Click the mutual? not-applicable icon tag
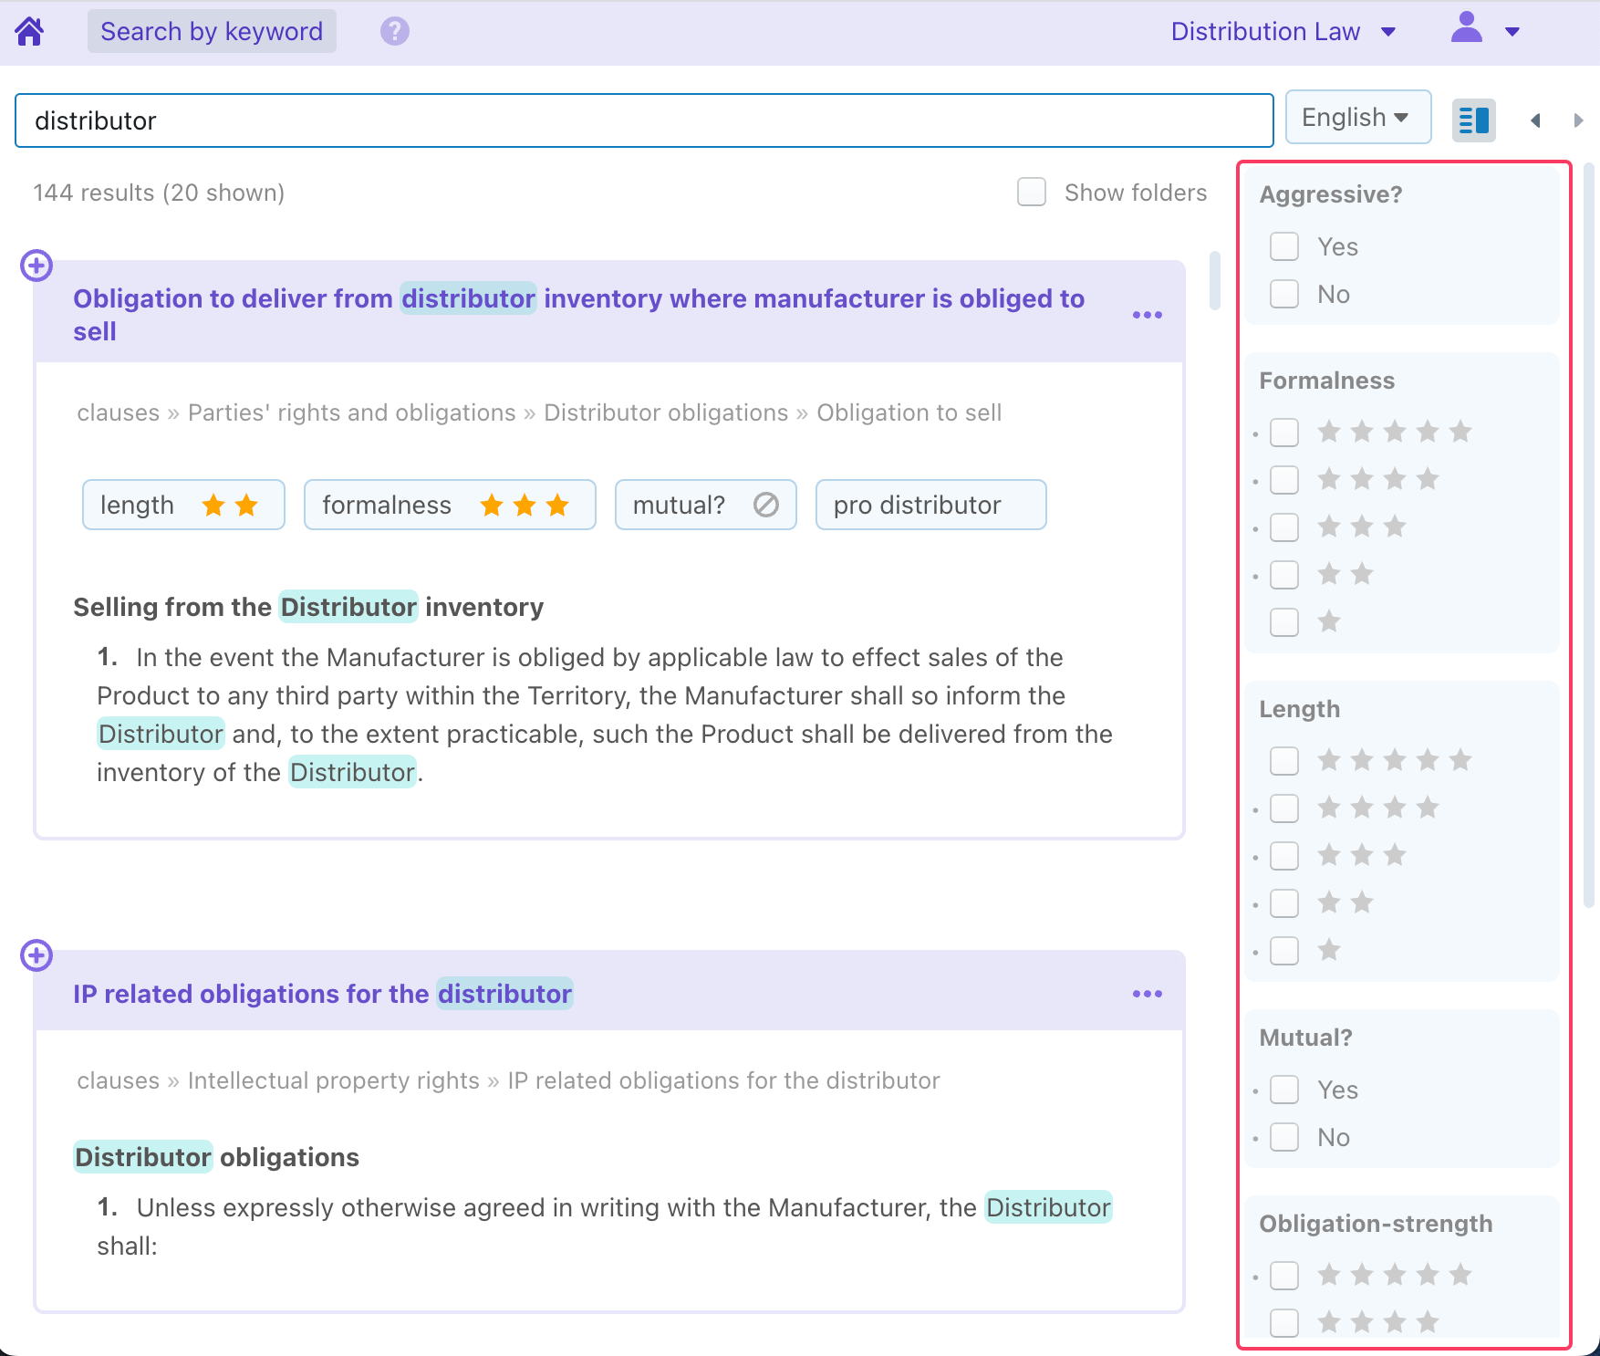 point(705,505)
